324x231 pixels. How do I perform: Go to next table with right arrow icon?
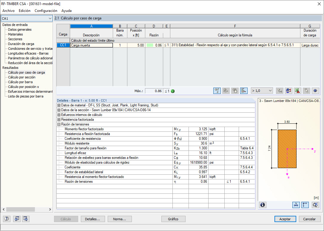(x=26, y=219)
